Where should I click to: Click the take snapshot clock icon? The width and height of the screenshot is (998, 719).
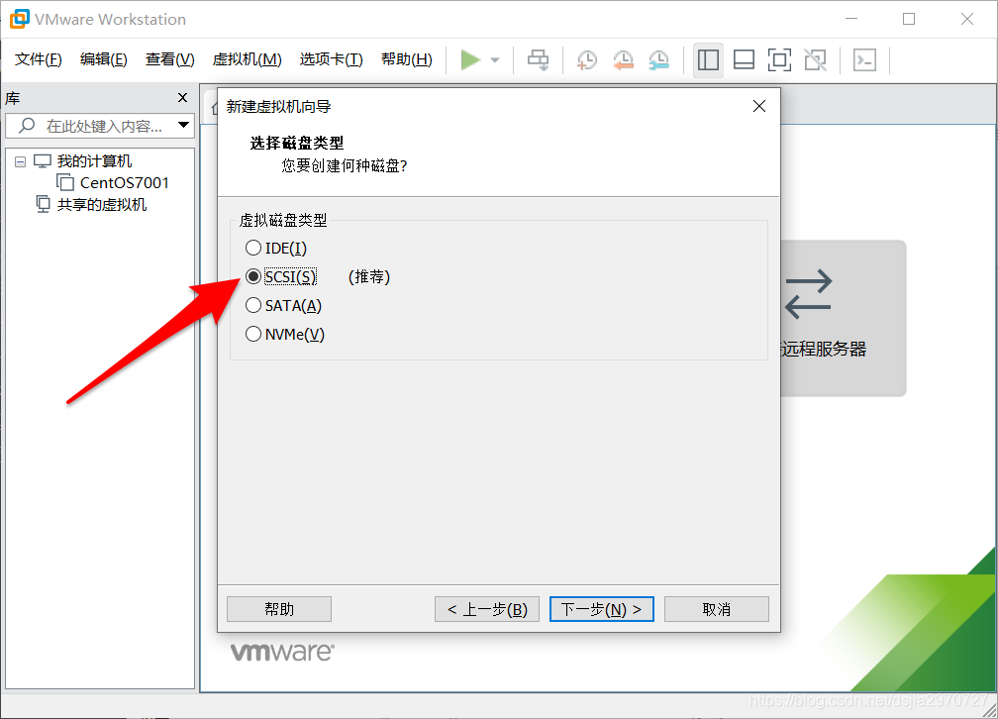[x=586, y=60]
